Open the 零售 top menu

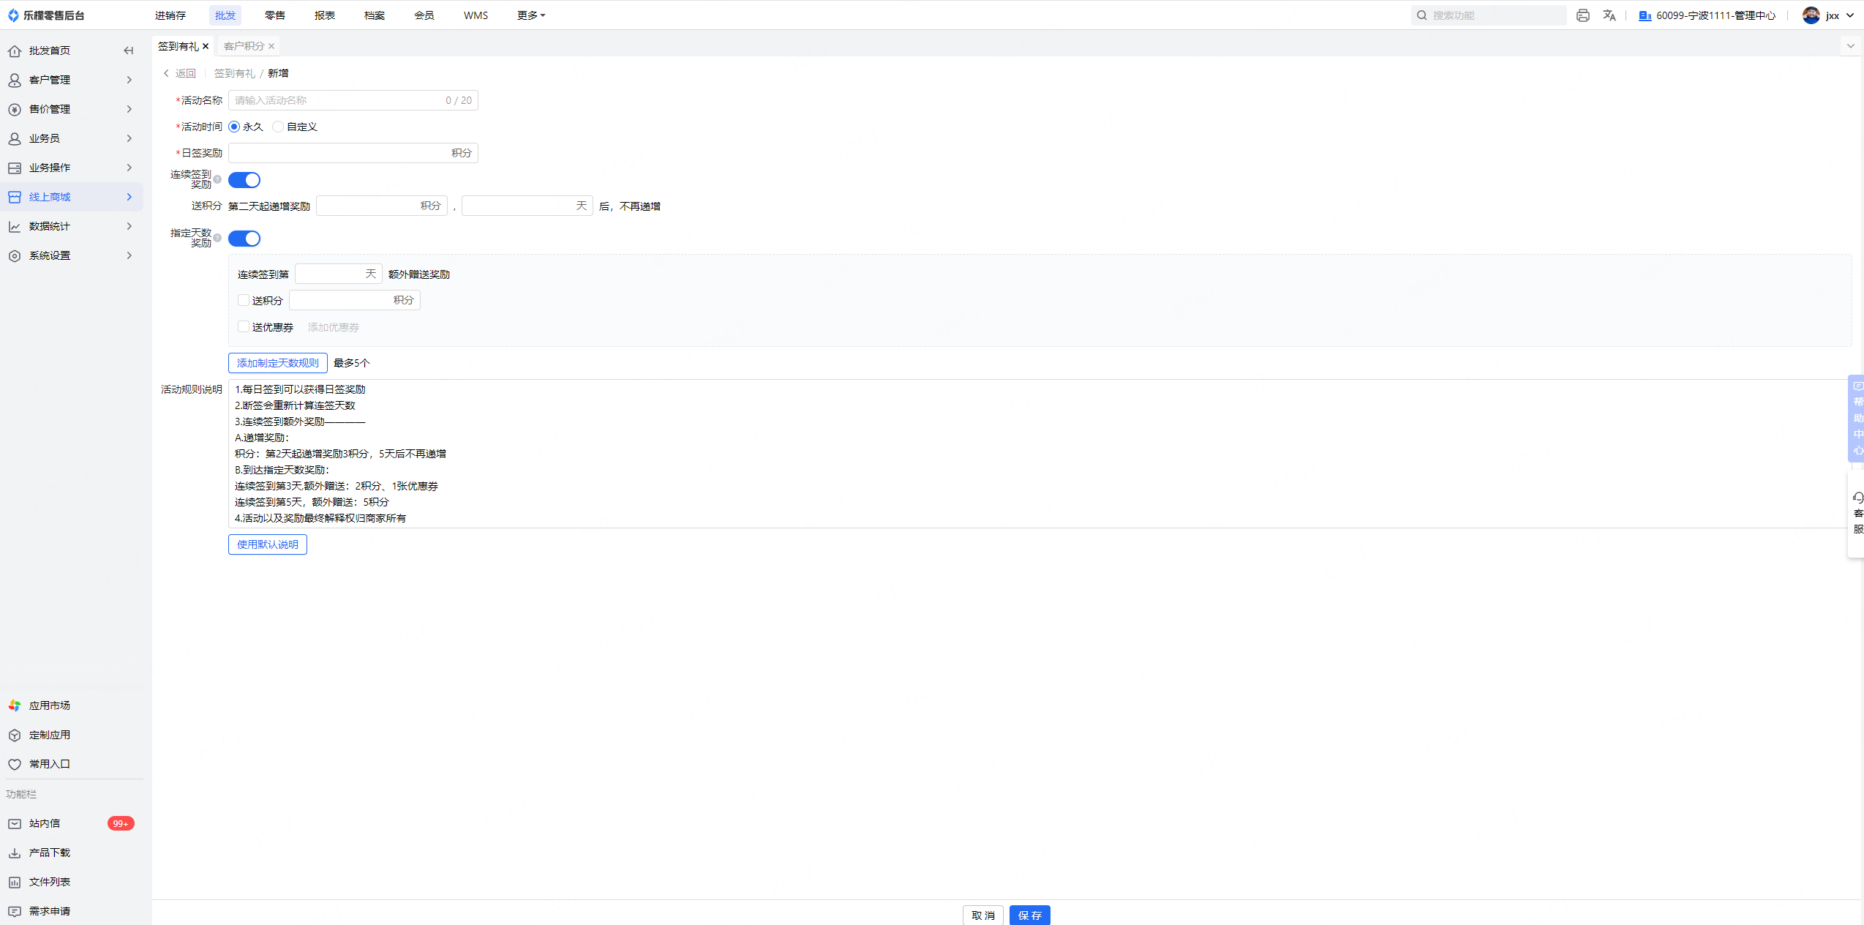[x=275, y=15]
